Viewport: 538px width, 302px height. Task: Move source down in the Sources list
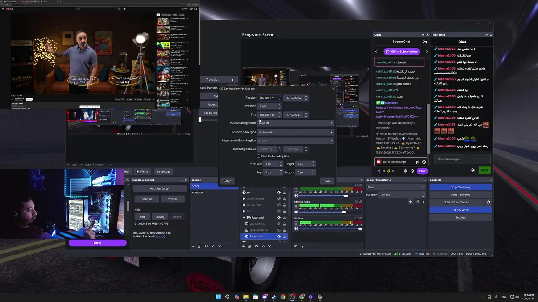pyautogui.click(x=269, y=246)
